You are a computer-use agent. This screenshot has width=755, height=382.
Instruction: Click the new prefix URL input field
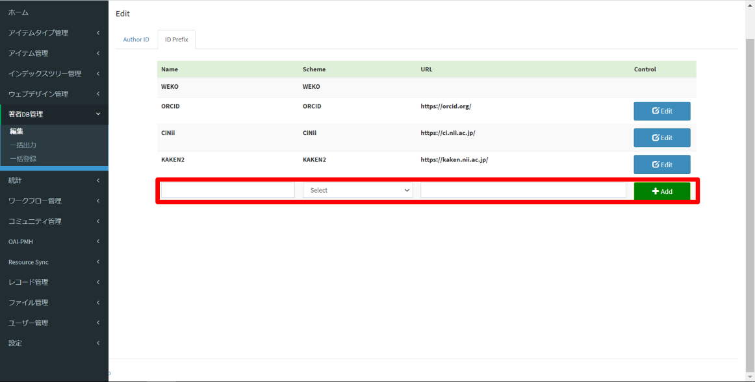[x=523, y=190]
